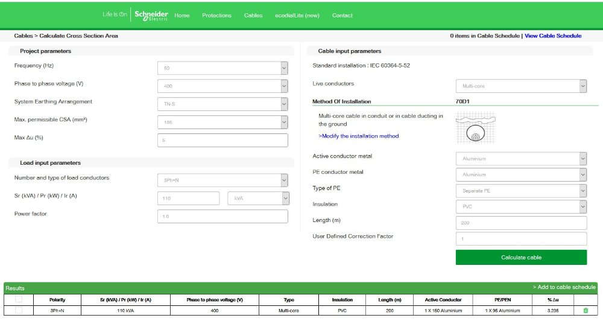Image resolution: width=603 pixels, height=321 pixels.
Task: Open the kVA unit selector
Action: (258, 199)
